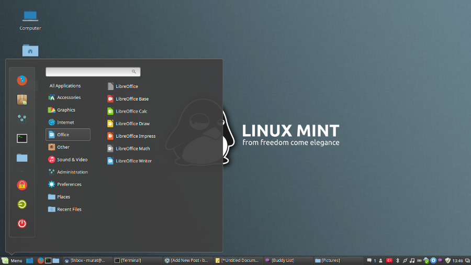Click the window list icon at panel's end
The image size is (471, 265).
[x=467, y=260]
